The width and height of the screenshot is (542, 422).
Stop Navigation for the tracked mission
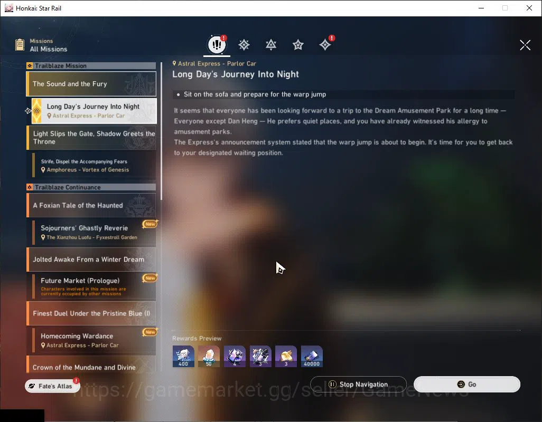click(x=358, y=385)
